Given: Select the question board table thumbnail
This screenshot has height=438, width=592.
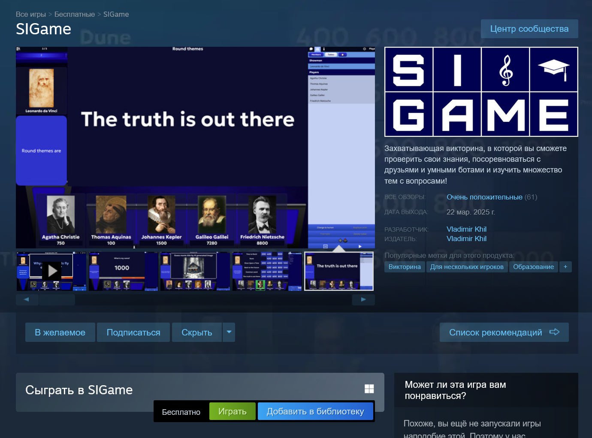Looking at the screenshot, I should point(267,271).
